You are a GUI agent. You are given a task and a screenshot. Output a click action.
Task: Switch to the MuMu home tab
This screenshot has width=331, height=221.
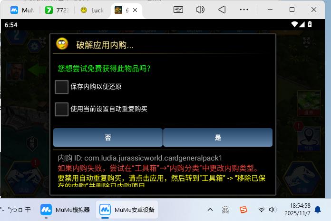pyautogui.click(x=20, y=10)
